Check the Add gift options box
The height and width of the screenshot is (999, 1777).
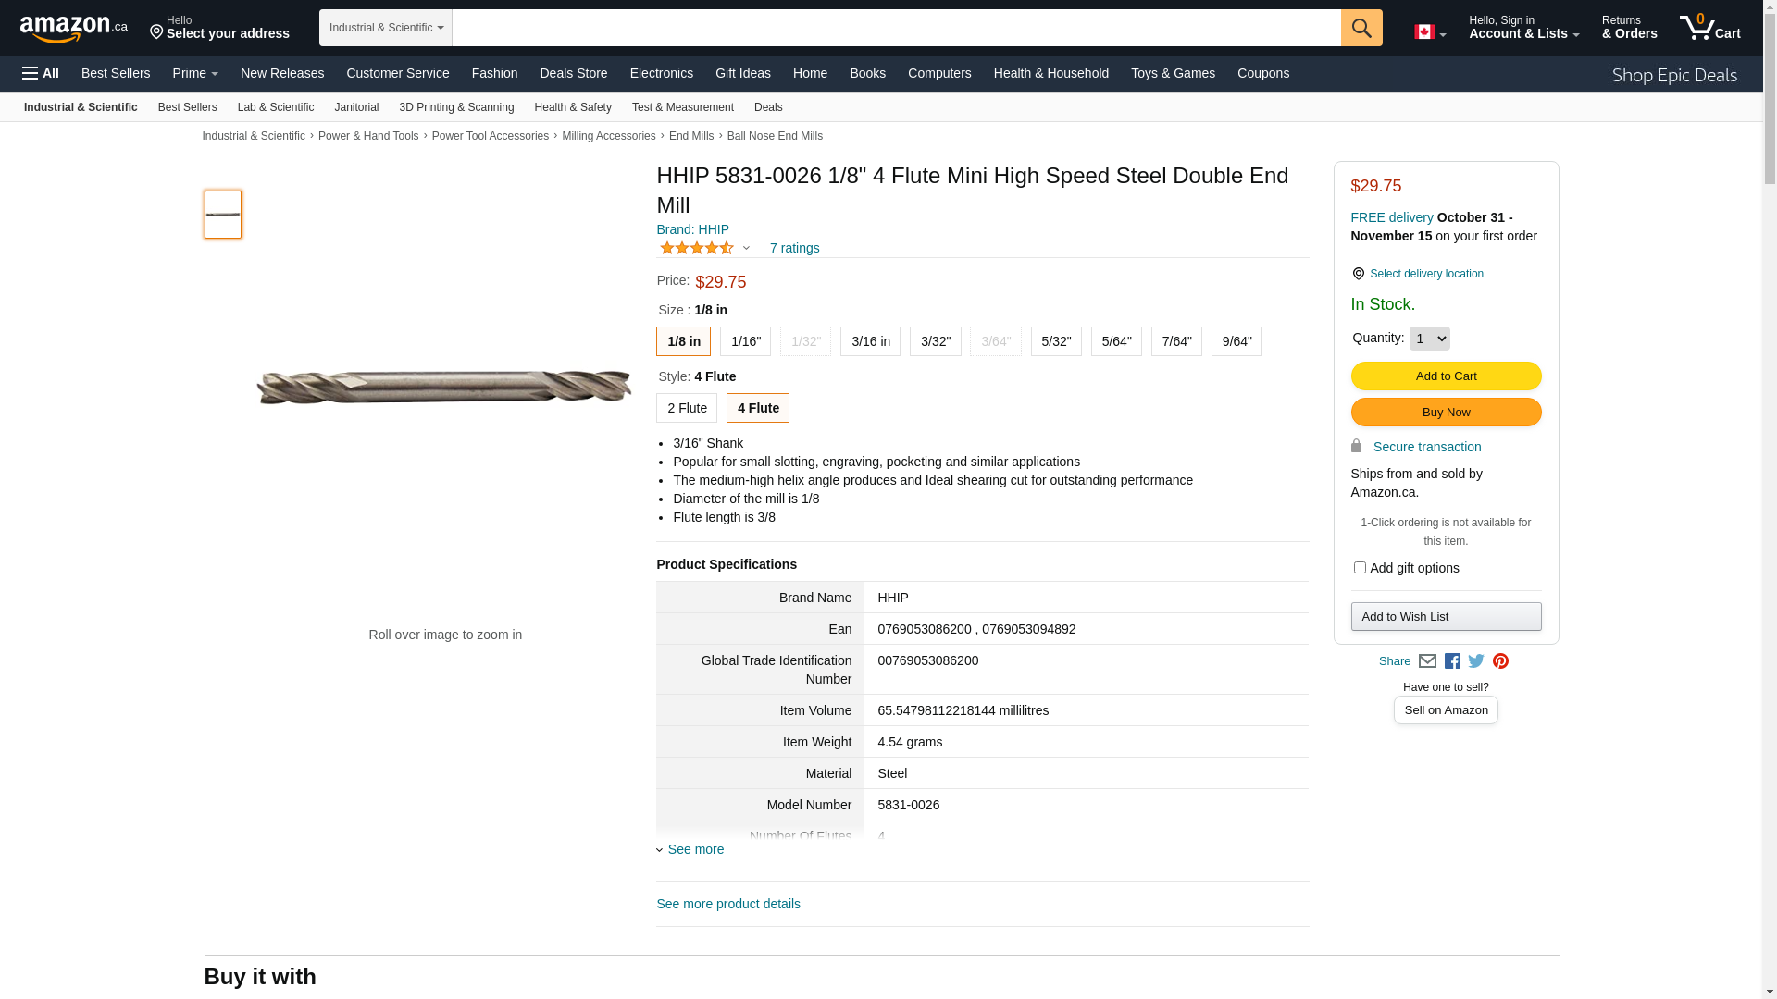[x=1360, y=568]
